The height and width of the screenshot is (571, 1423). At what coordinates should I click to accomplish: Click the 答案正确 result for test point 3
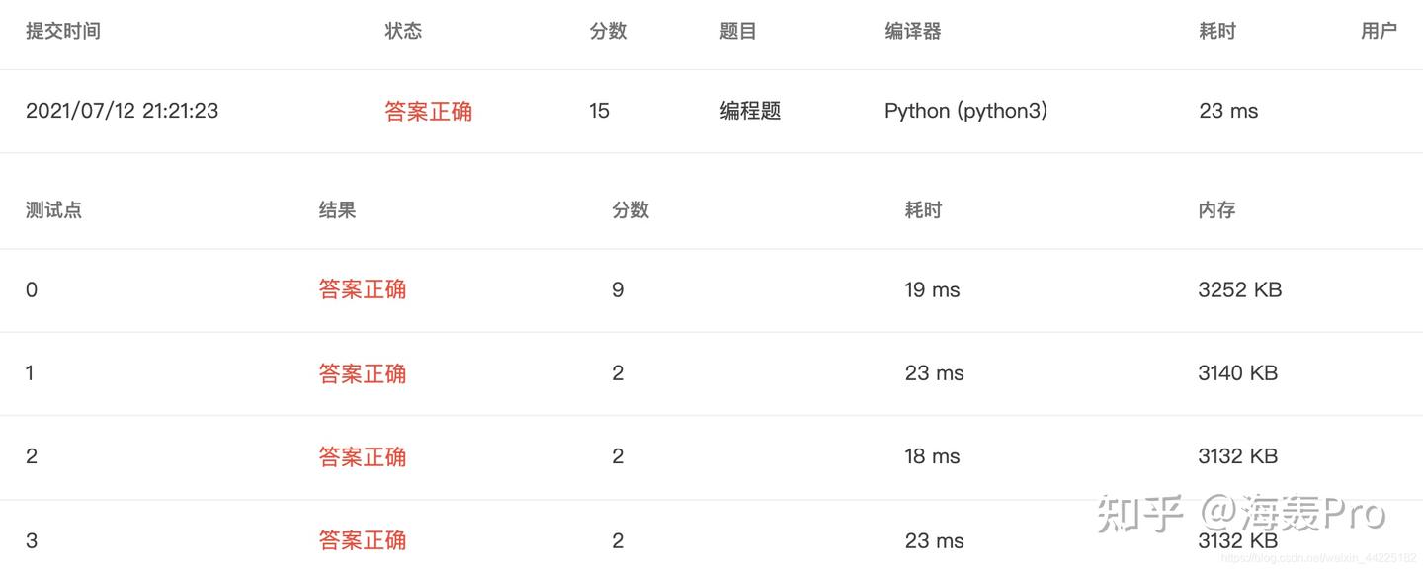click(x=363, y=540)
